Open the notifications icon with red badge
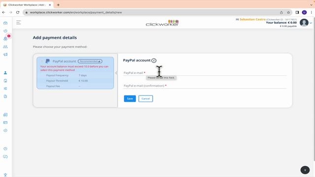315x177 pixels. point(5,39)
